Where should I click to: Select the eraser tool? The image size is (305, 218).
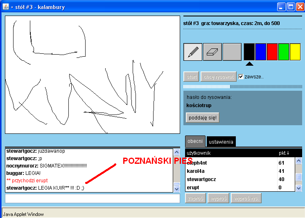click(x=212, y=52)
